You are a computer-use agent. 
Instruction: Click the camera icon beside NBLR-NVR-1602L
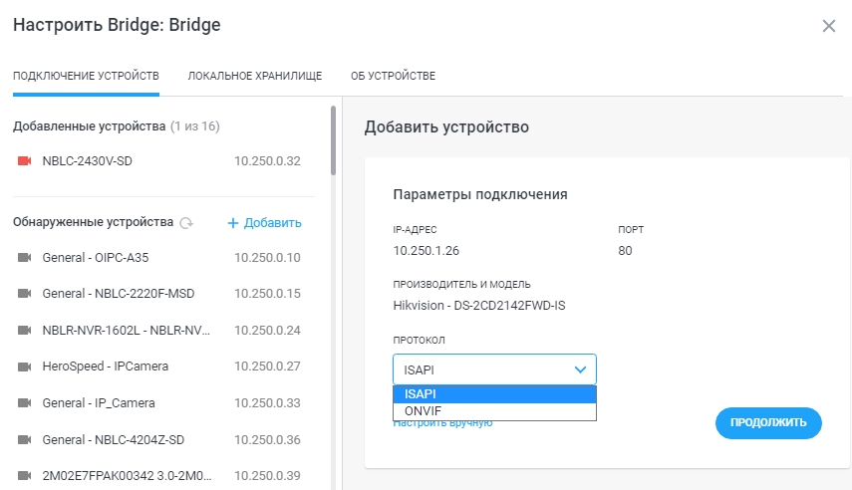pos(25,331)
